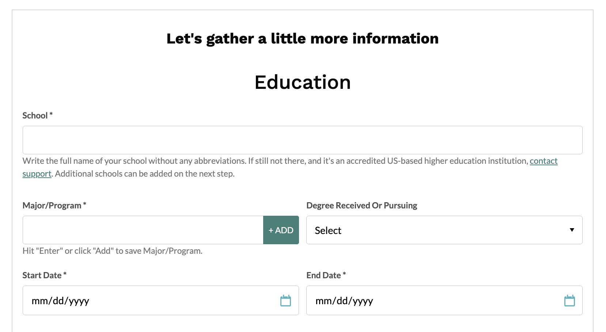606x332 pixels.
Task: Click the calendar icon beside End Date
Action: (570, 300)
